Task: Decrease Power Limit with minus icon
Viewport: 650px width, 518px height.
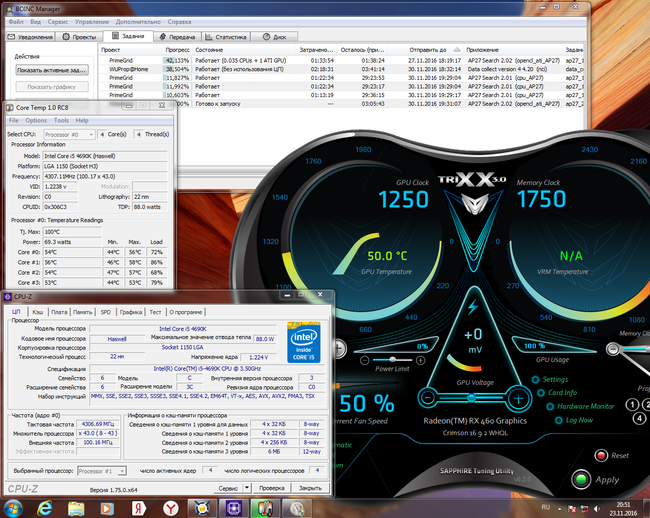Action: (365, 360)
